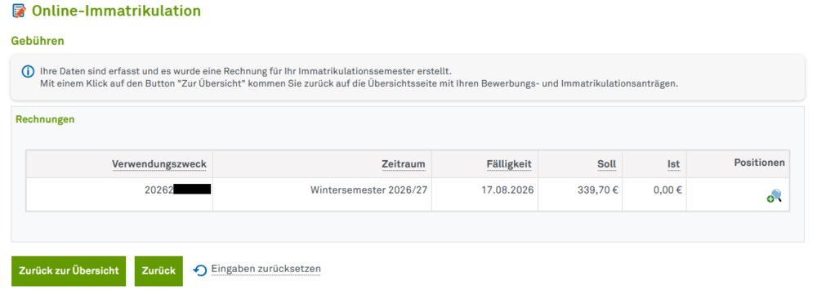The width and height of the screenshot is (817, 295).
Task: Click the Positionen column header
Action: [759, 163]
